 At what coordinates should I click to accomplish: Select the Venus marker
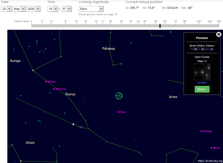pos(46,82)
